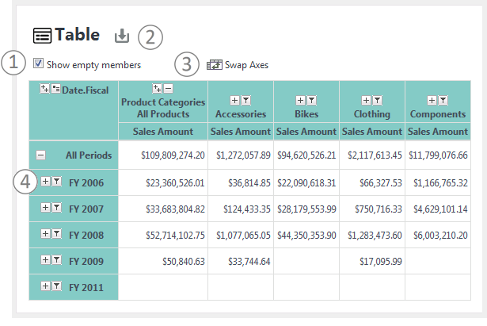This screenshot has height=326, width=487.
Task: Collapse the All Periods row
Action: coord(40,155)
